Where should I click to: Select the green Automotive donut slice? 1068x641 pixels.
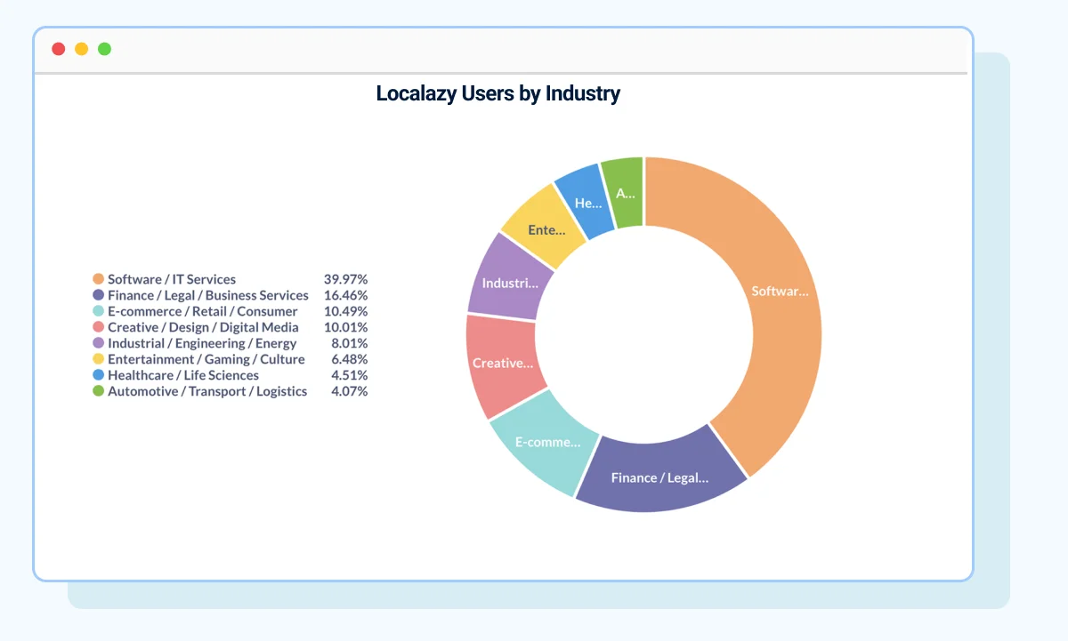click(625, 190)
